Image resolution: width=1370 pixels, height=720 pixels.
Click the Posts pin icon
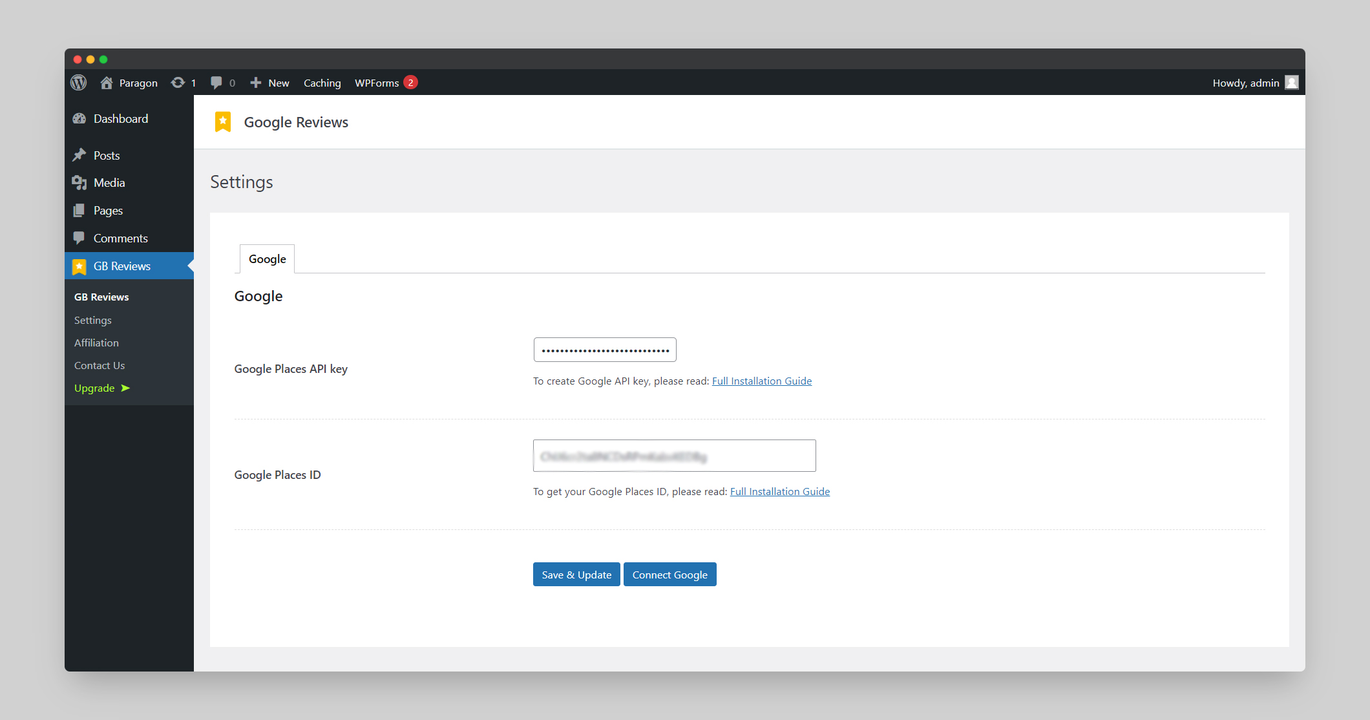coord(79,155)
